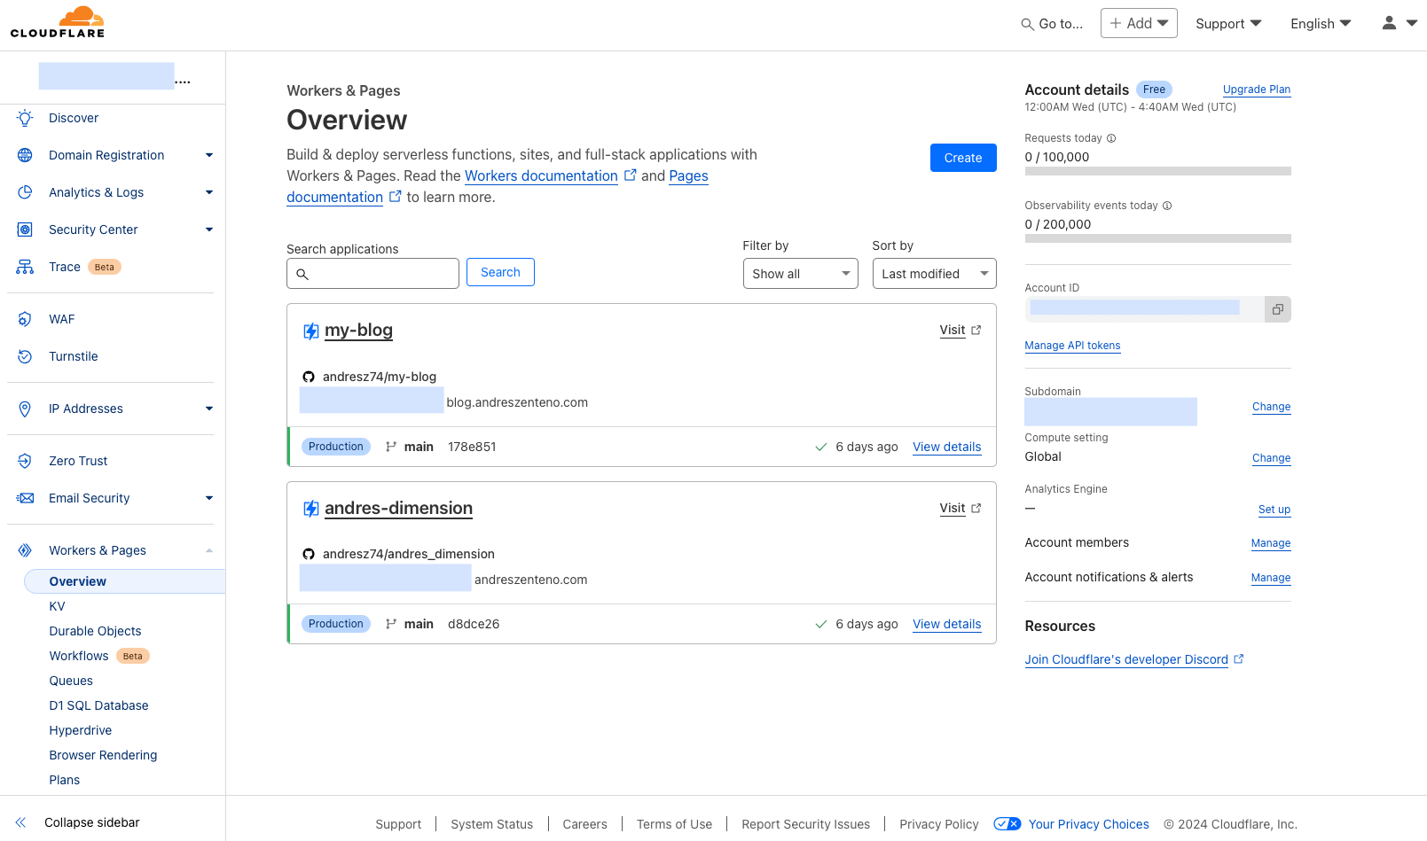
Task: Click the Cloudflare logo
Action: click(57, 21)
